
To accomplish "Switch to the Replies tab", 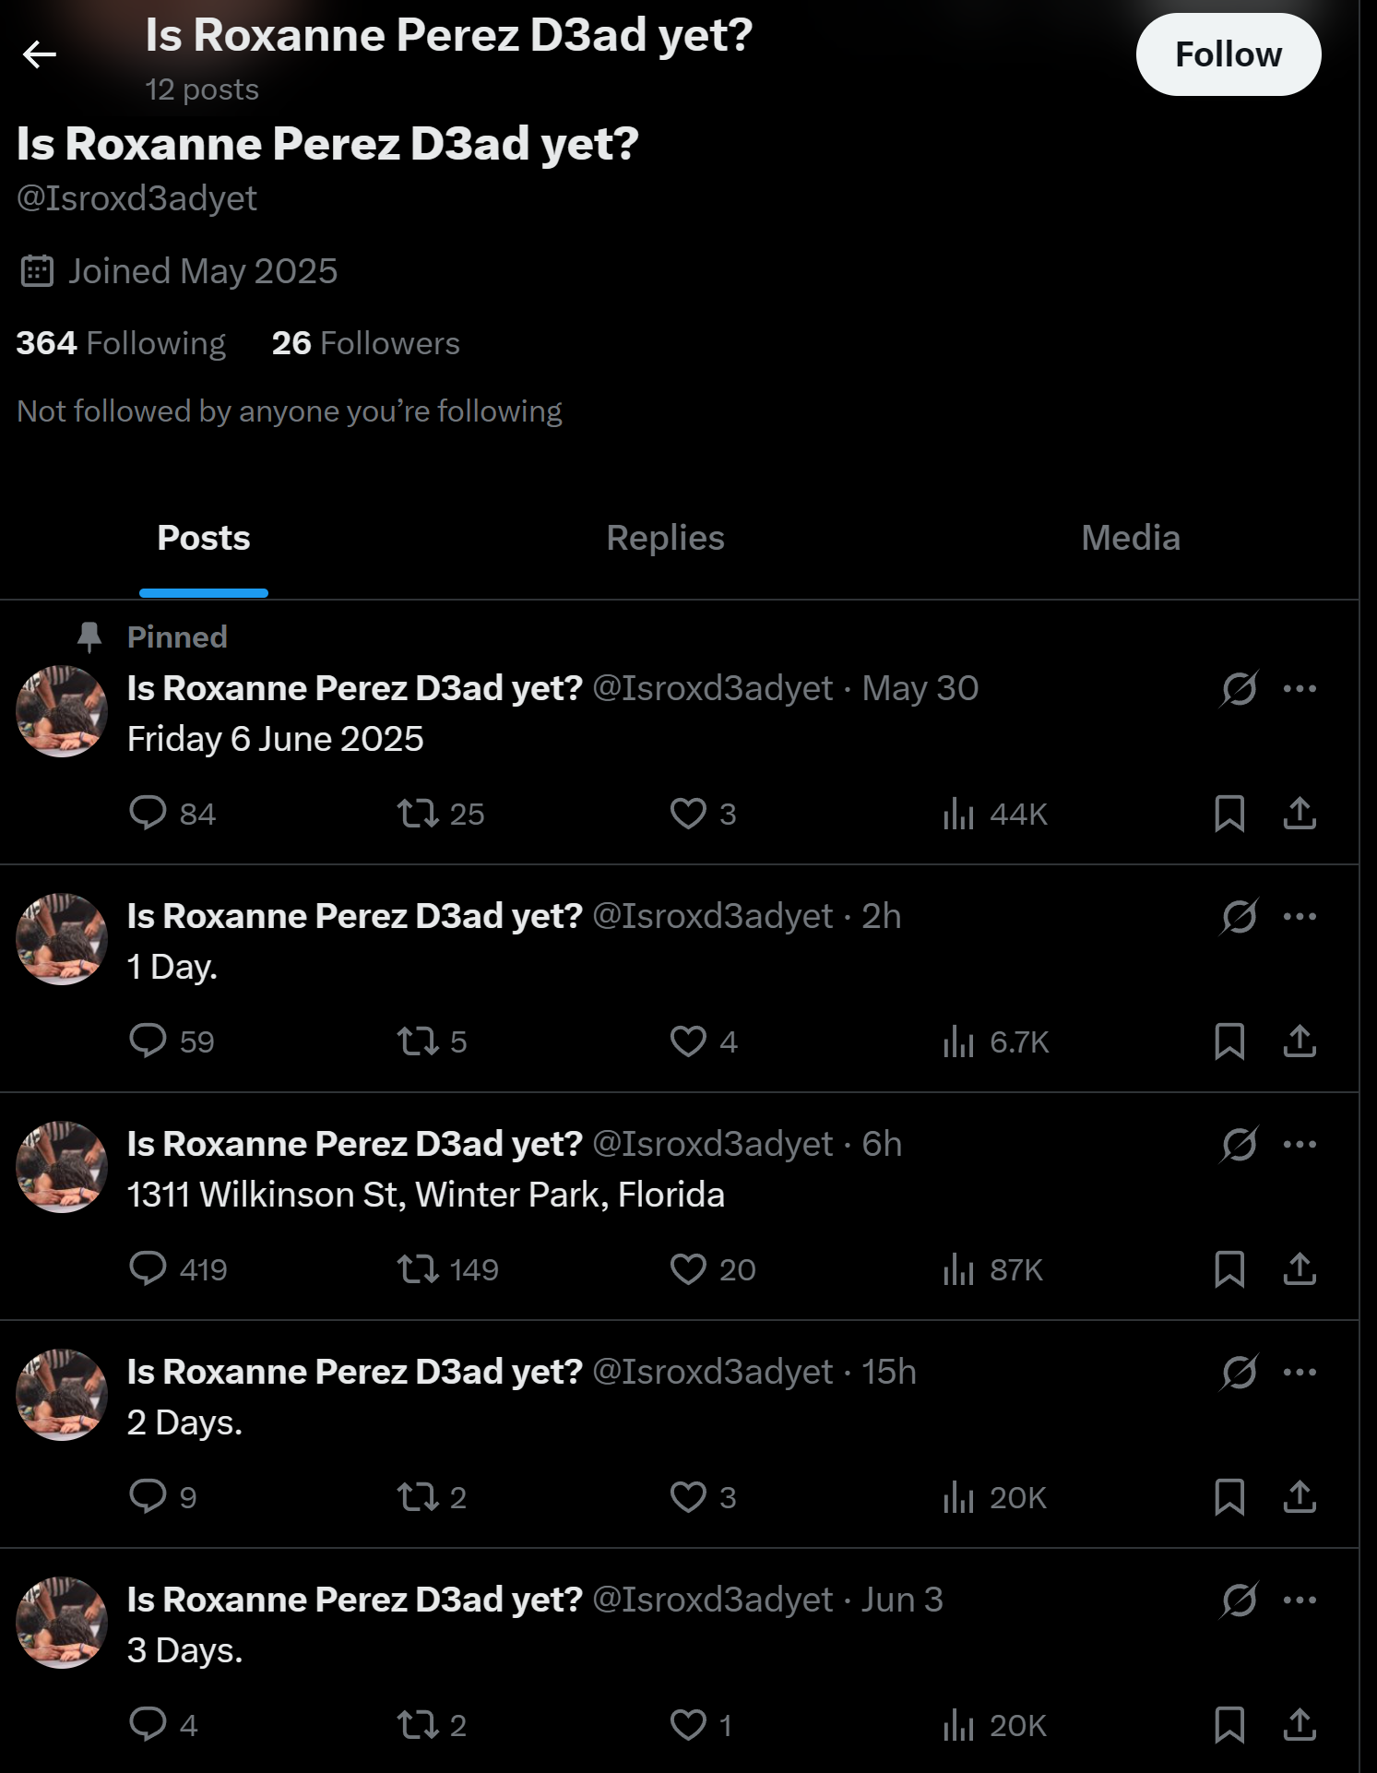I will (x=665, y=538).
